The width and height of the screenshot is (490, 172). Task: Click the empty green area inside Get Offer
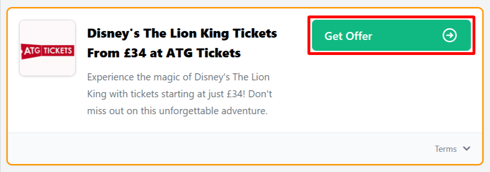tap(406, 36)
